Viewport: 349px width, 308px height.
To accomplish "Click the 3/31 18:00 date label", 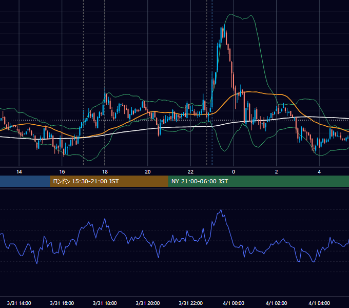I will coord(105,303).
